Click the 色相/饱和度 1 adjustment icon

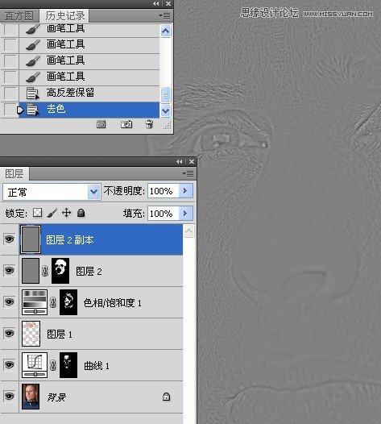tap(35, 302)
